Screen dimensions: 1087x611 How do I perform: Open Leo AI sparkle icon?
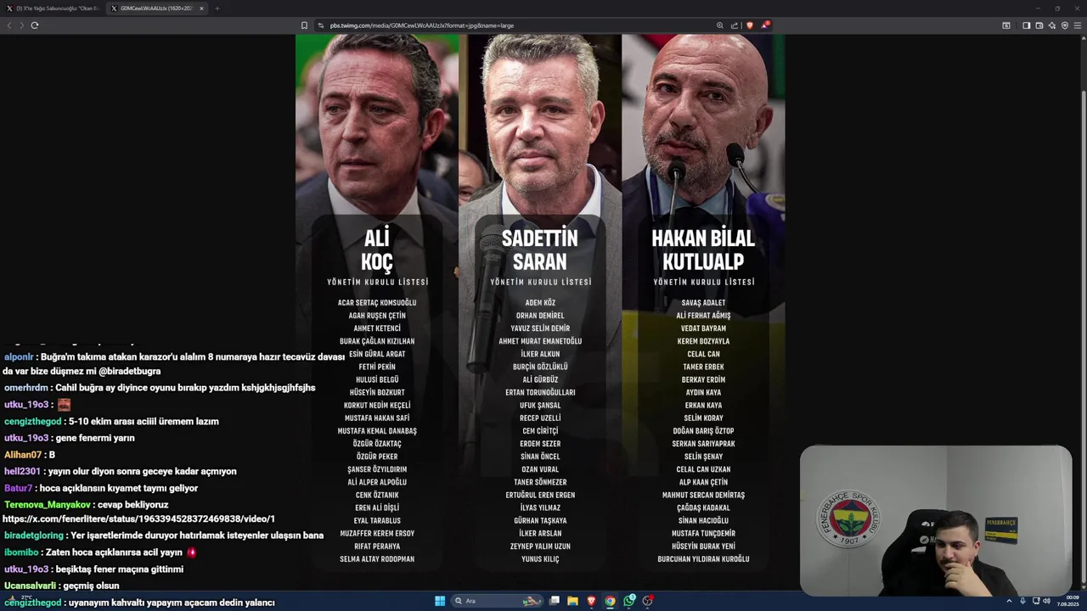1052,25
